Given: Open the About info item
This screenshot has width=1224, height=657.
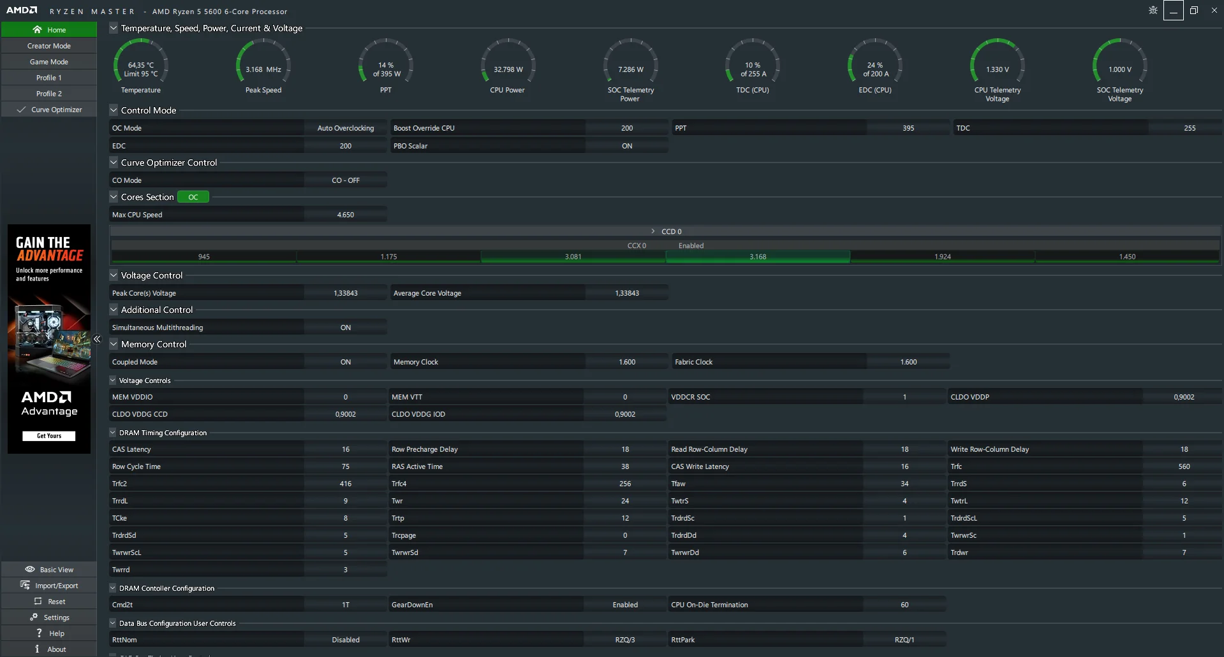Looking at the screenshot, I should tap(37, 649).
